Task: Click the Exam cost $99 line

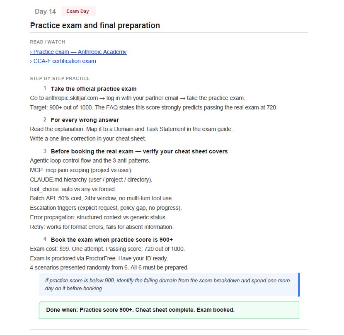Action: (x=107, y=249)
